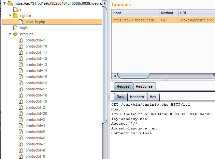Click inside the raw request text area

[163, 130]
